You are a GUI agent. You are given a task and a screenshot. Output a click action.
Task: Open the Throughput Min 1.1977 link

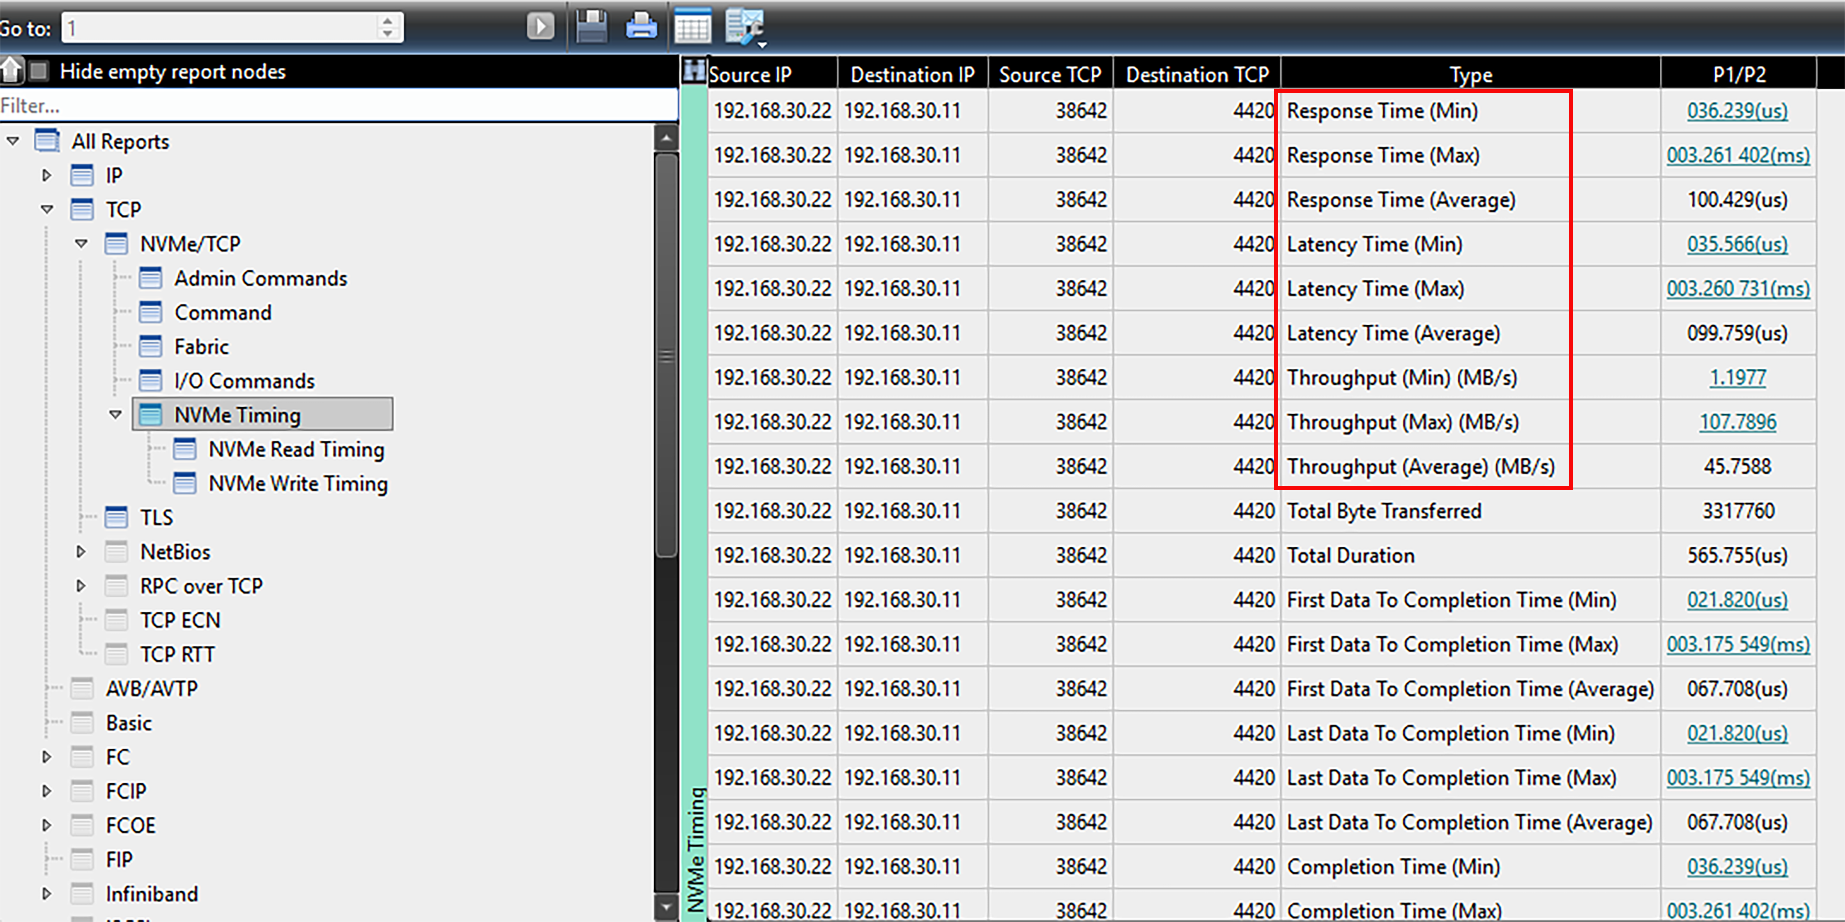[x=1737, y=377]
